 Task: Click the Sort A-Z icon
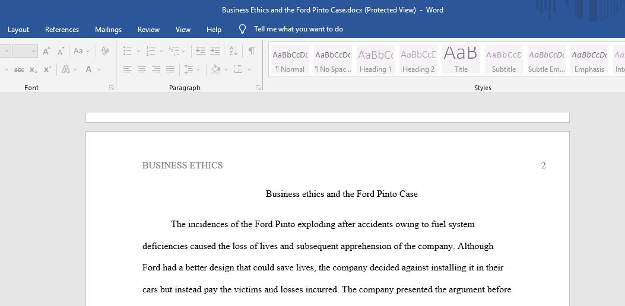point(233,51)
